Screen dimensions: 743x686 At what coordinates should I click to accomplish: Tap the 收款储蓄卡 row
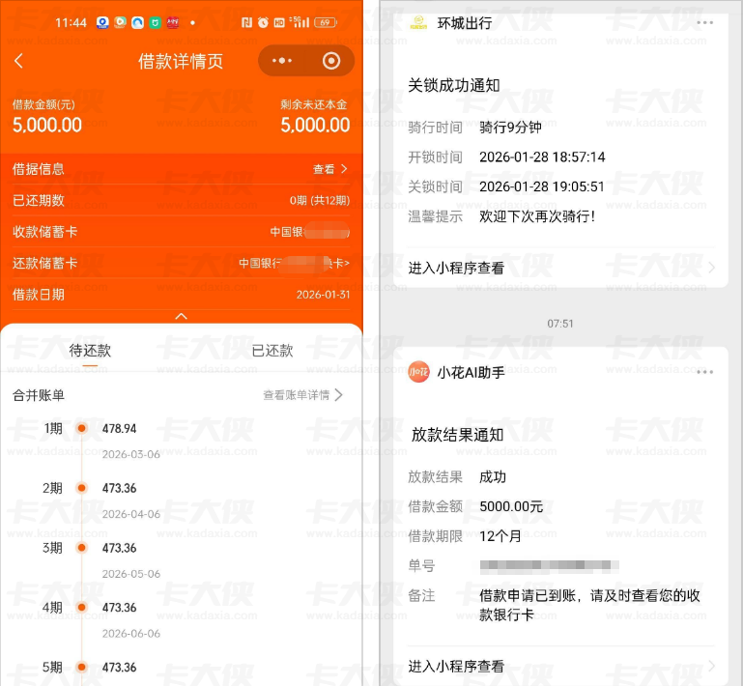click(x=182, y=232)
